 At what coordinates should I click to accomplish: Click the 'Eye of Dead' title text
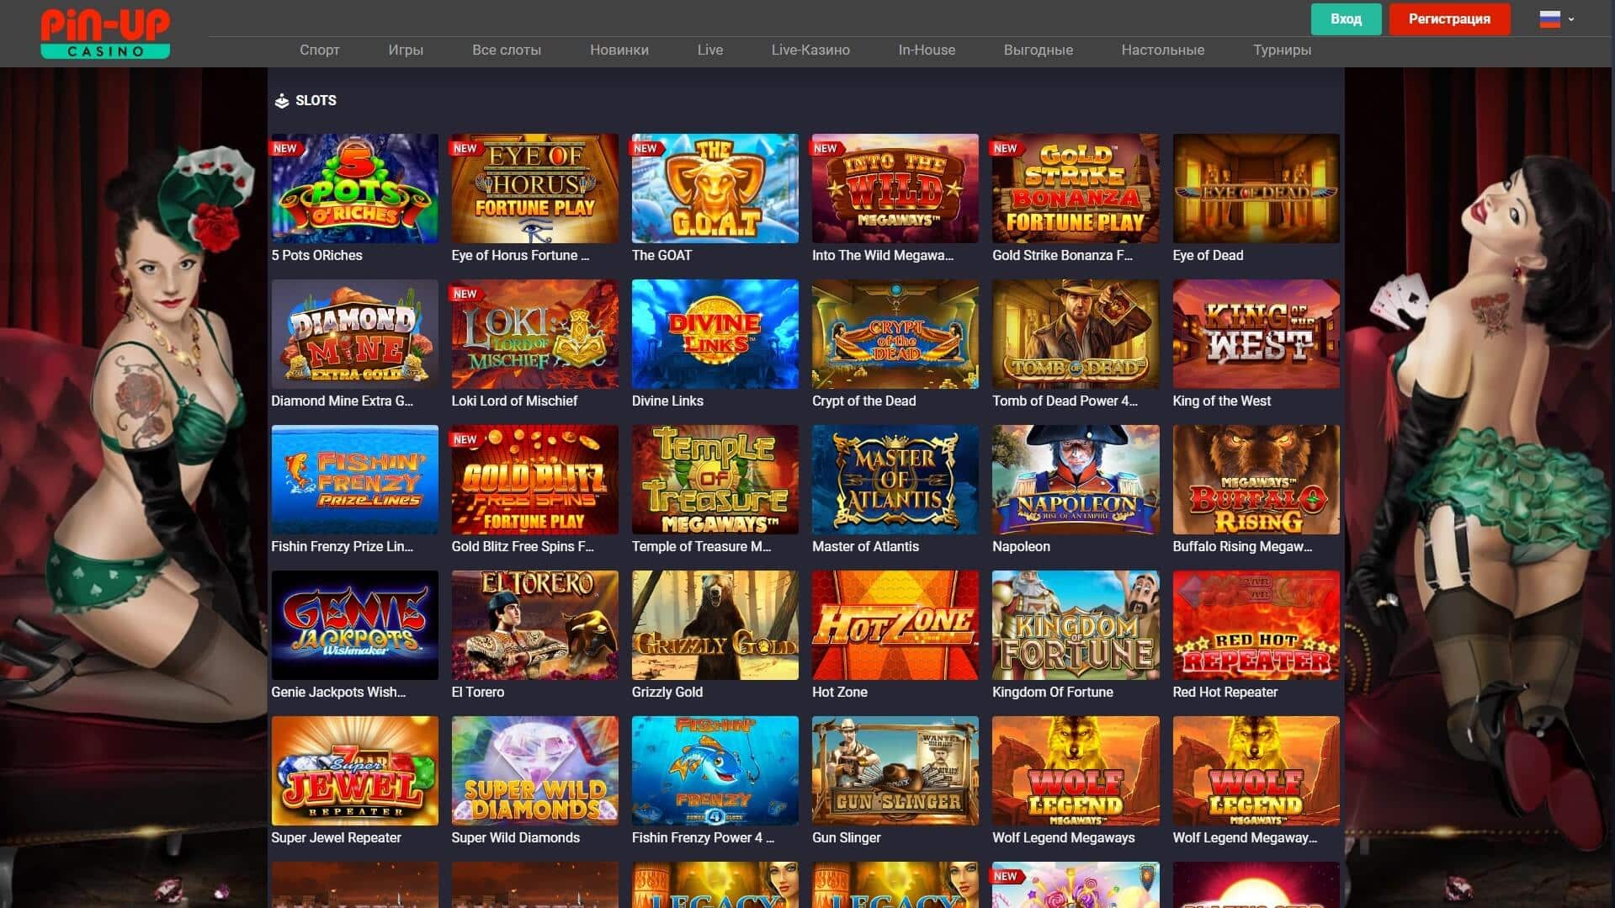point(1208,256)
